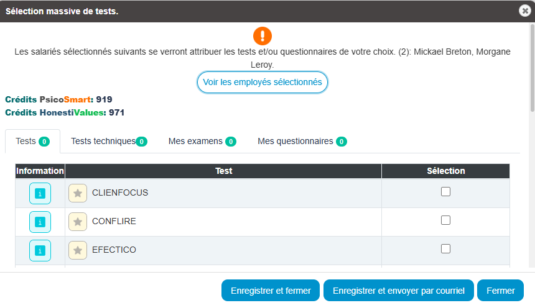This screenshot has width=535, height=308.
Task: Open the Tests techniques tab
Action: [109, 142]
